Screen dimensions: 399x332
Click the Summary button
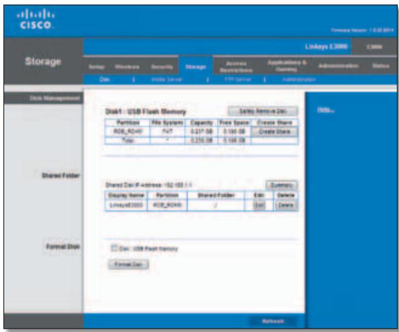coord(282,185)
